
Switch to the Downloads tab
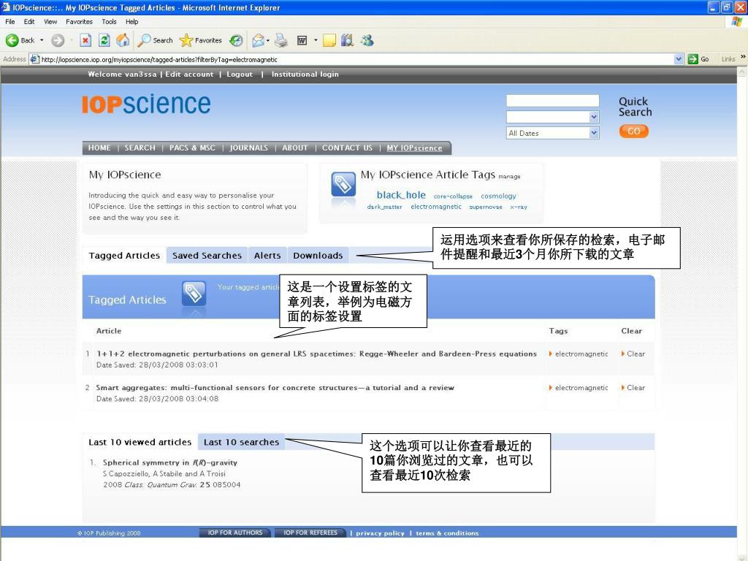tap(318, 255)
